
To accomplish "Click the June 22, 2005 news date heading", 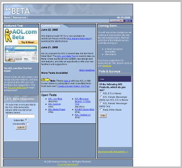I will (x=50, y=30).
